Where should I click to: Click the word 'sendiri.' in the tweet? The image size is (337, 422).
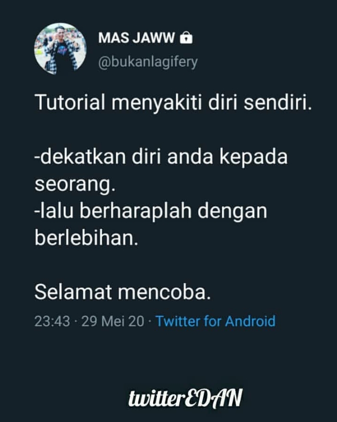click(x=278, y=102)
